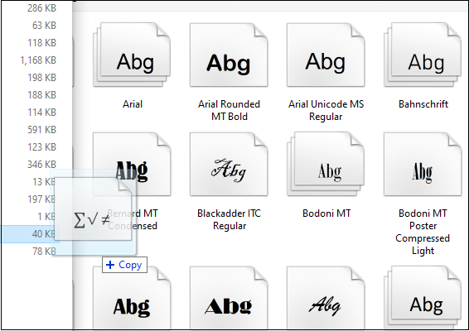Select the Blackadder ITC Regular font icon

tap(229, 165)
